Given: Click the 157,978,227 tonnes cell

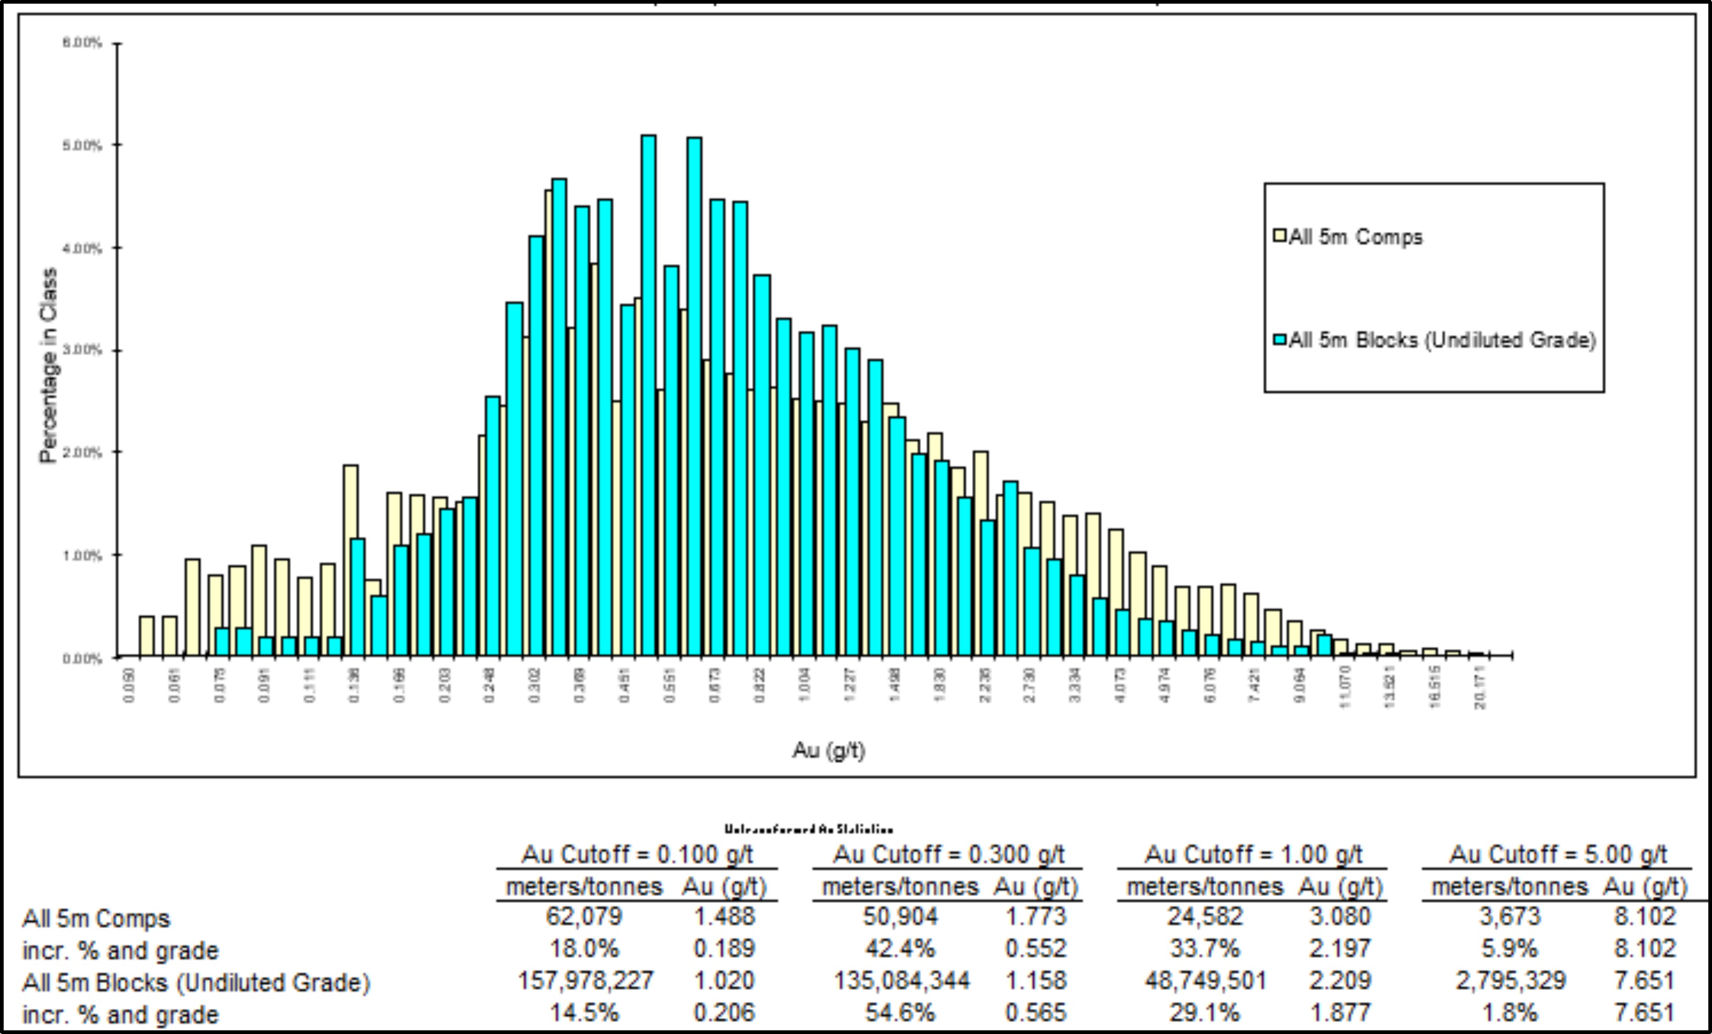Looking at the screenshot, I should click(x=585, y=980).
